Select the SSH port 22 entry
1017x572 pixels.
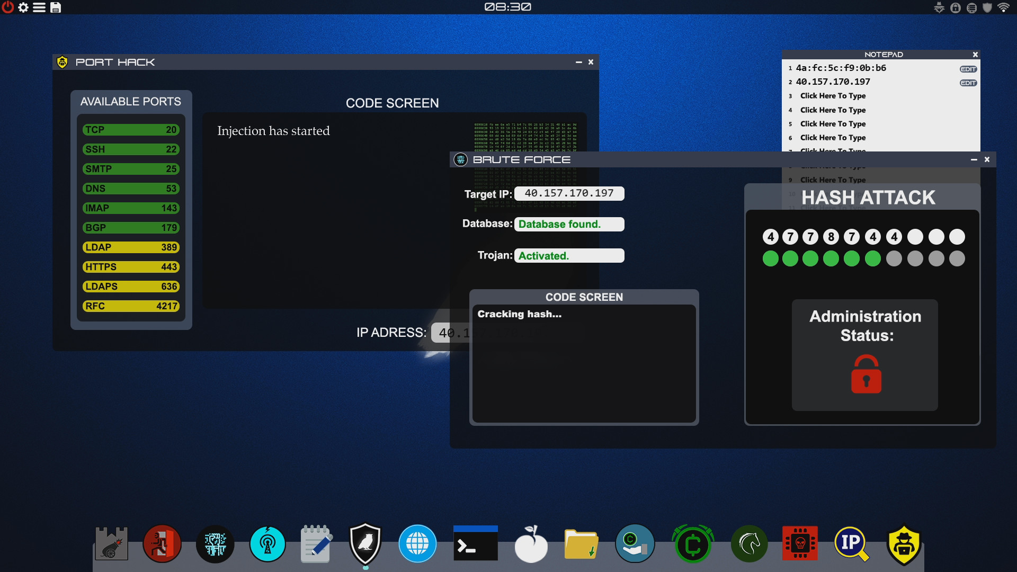coord(130,149)
